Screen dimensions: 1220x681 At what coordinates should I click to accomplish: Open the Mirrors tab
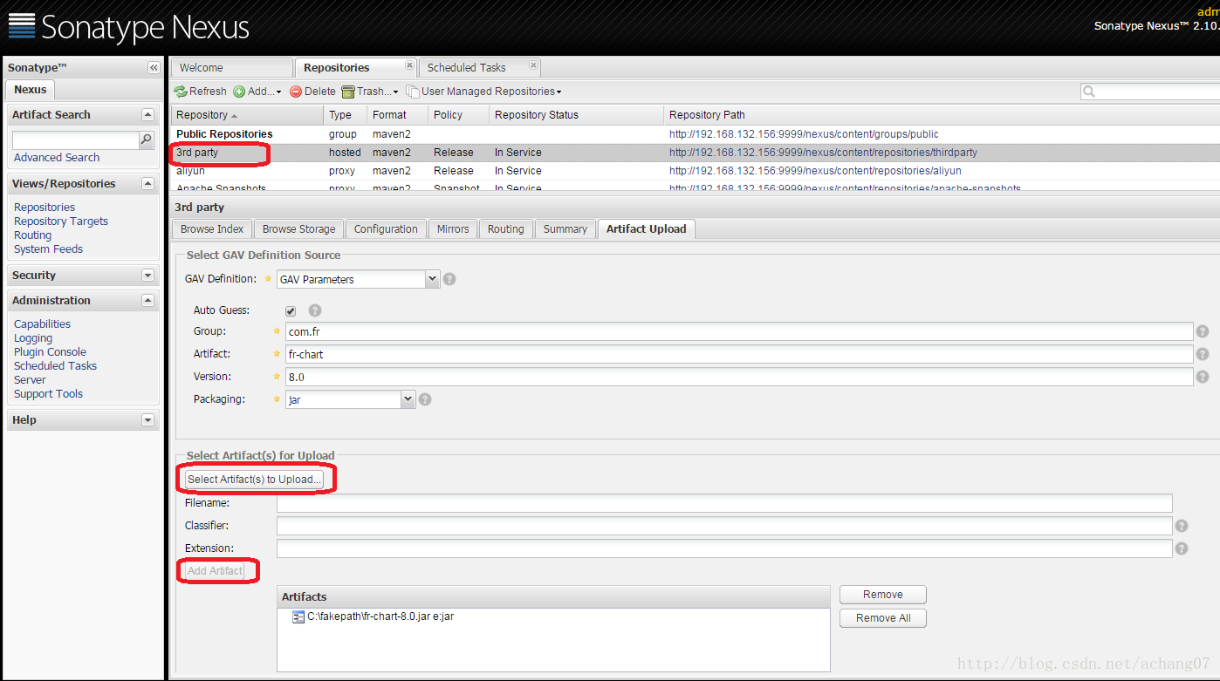pyautogui.click(x=453, y=229)
